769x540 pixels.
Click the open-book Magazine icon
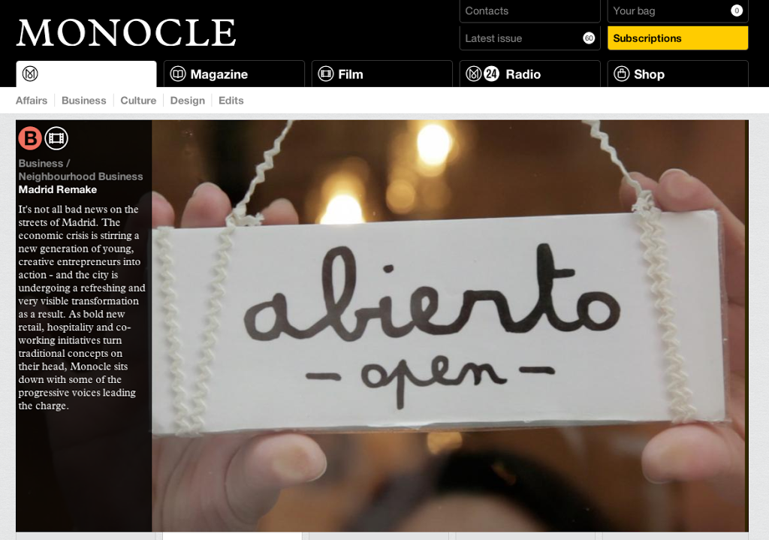click(x=177, y=74)
